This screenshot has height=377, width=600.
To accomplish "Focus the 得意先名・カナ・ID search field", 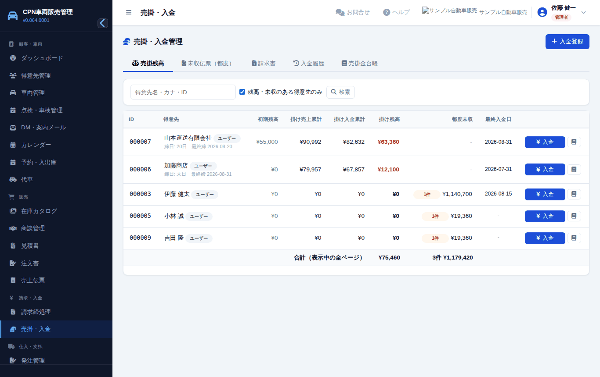I will [x=183, y=92].
